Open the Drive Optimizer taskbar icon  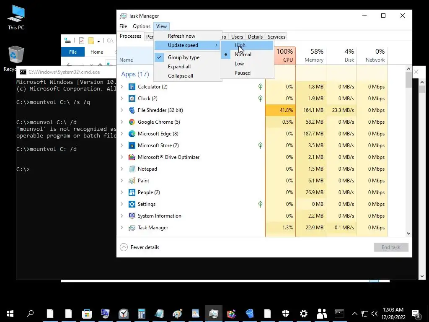(x=231, y=314)
